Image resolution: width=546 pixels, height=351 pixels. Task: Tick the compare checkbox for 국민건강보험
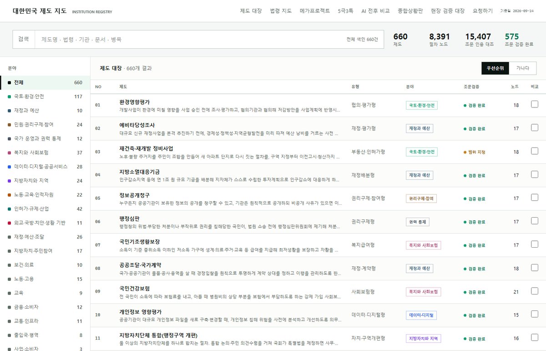pos(535,291)
